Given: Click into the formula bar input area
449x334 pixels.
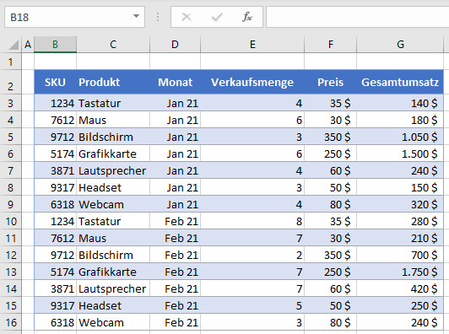Looking at the screenshot, I should (x=357, y=17).
